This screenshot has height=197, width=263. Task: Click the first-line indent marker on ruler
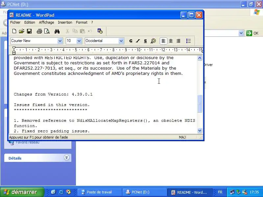click(14, 48)
